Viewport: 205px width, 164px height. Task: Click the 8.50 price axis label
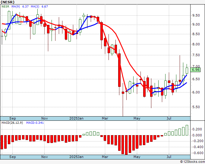[x=196, y=34]
